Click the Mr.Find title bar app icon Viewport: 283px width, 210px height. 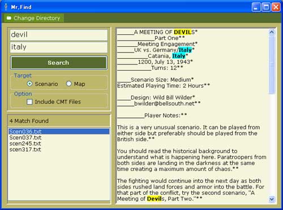tap(6, 7)
